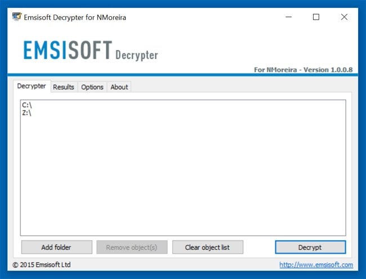Viewport: 366px width, 279px height.
Task: Click the '© 2015 Emsisoft Ltd' copyright text
Action: 42,265
